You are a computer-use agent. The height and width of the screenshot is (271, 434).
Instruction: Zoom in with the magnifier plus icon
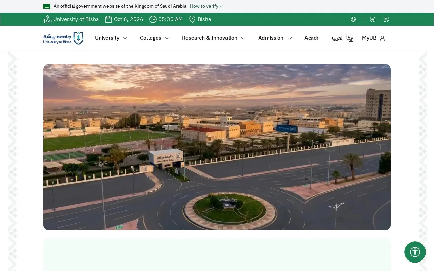pos(373,19)
